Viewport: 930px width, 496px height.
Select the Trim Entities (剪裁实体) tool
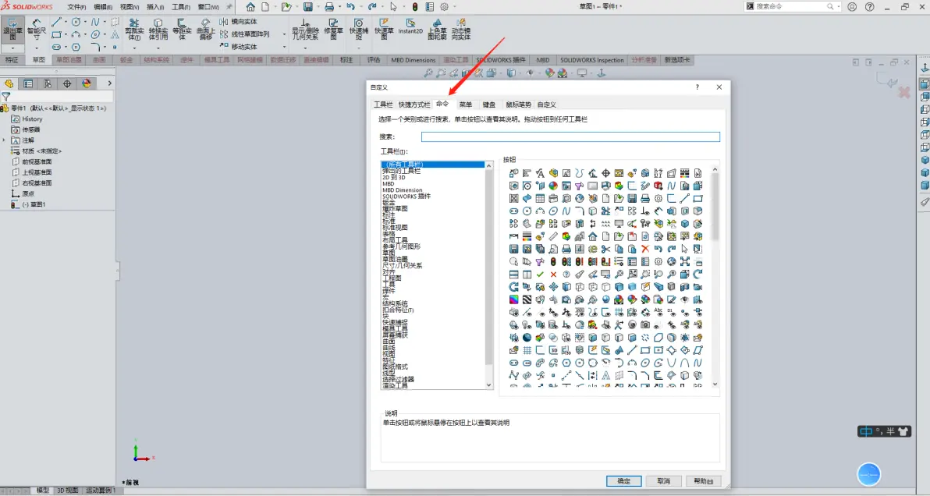pos(134,29)
